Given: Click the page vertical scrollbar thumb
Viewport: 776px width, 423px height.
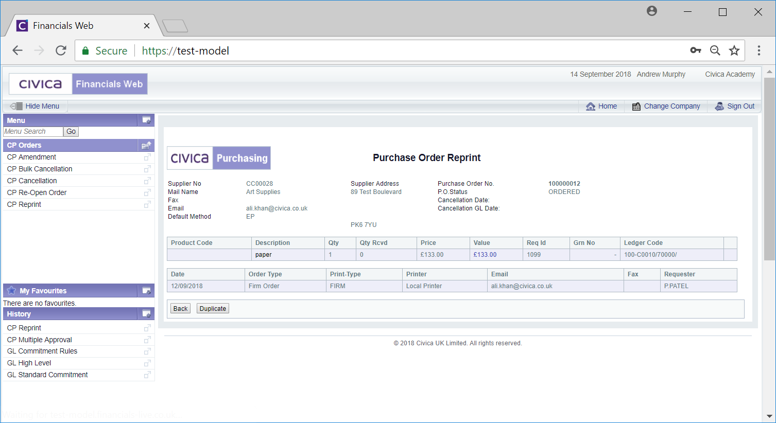Looking at the screenshot, I should coord(769,169).
